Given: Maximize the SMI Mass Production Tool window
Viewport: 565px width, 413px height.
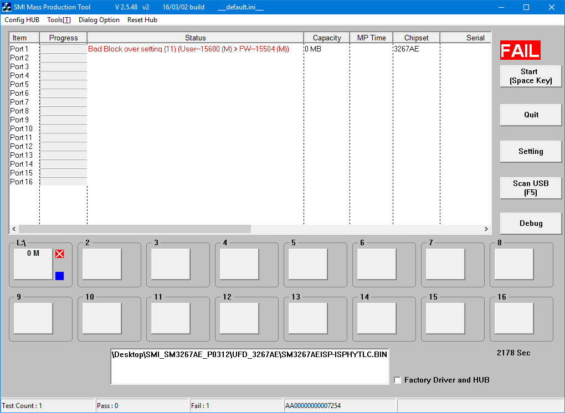Looking at the screenshot, I should 526,7.
